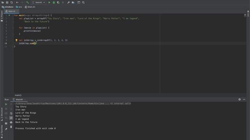The width and height of the screenshot is (250, 140).
Task: Open file via the Open folder icon
Action: [3, 2]
